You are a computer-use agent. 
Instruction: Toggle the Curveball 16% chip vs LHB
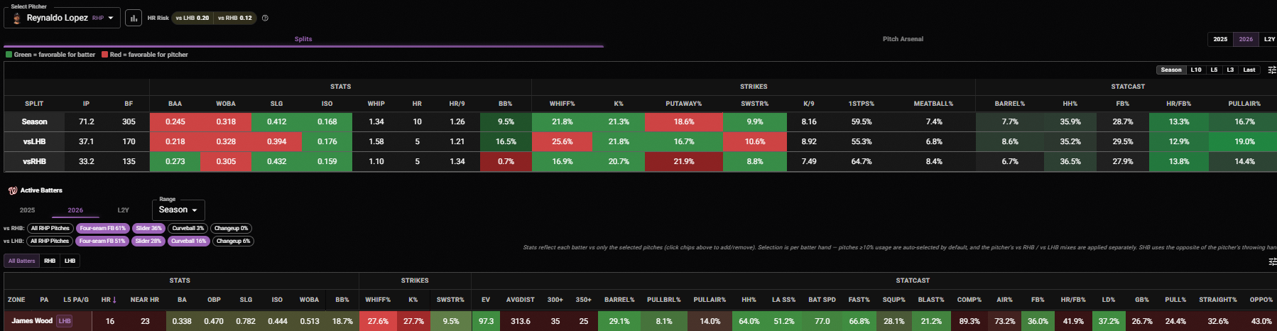(x=188, y=241)
